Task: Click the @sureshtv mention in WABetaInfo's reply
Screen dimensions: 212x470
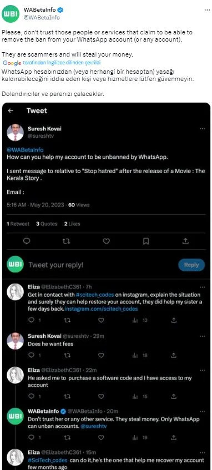Action: pos(94,426)
